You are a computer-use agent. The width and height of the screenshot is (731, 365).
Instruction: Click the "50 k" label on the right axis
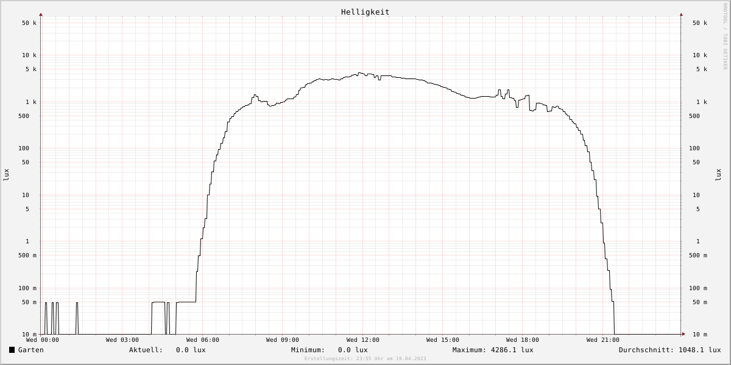(x=700, y=23)
